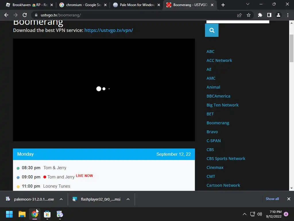Image resolution: width=294 pixels, height=221 pixels.
Task: Open the ustvgo.tv/vpn link
Action: point(109,30)
